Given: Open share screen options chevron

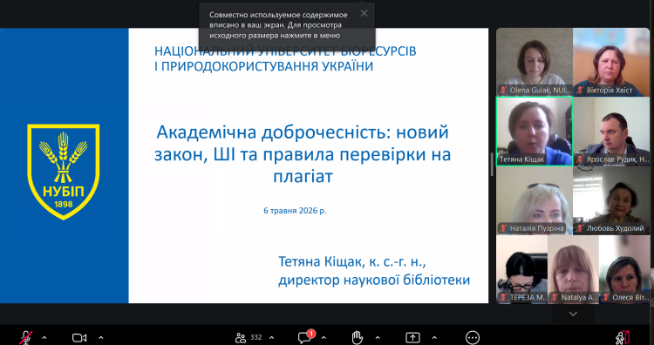Looking at the screenshot, I should pyautogui.click(x=434, y=337).
